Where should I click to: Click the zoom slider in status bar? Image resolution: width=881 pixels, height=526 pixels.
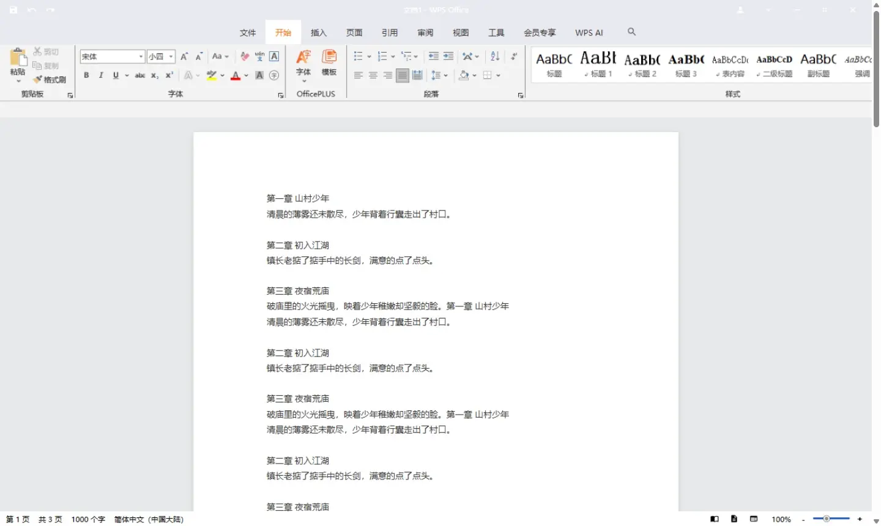(831, 519)
